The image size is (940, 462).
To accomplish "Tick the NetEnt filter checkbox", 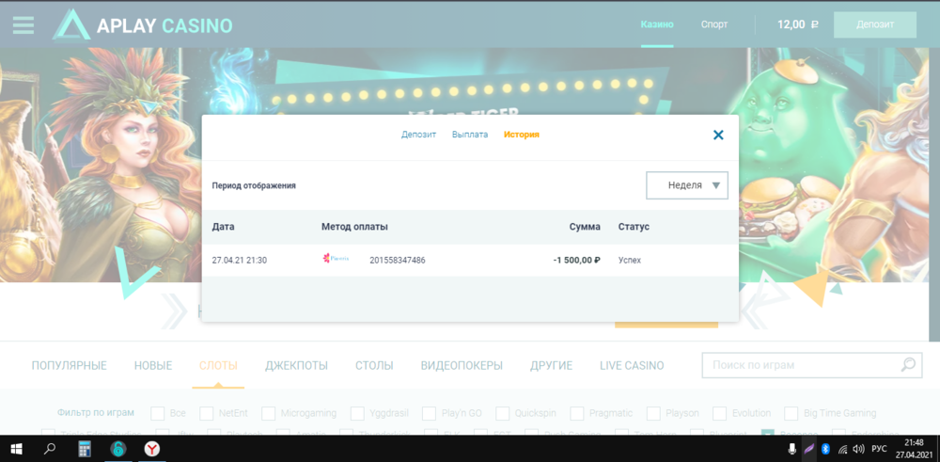I will pos(207,413).
